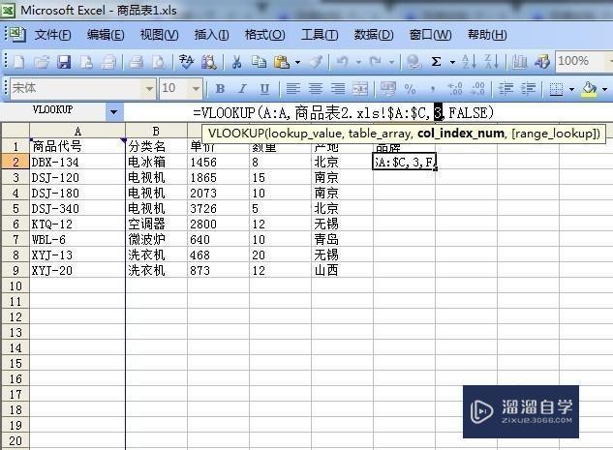Select the Format Painter brush
This screenshot has width=613, height=450.
pyautogui.click(x=316, y=62)
